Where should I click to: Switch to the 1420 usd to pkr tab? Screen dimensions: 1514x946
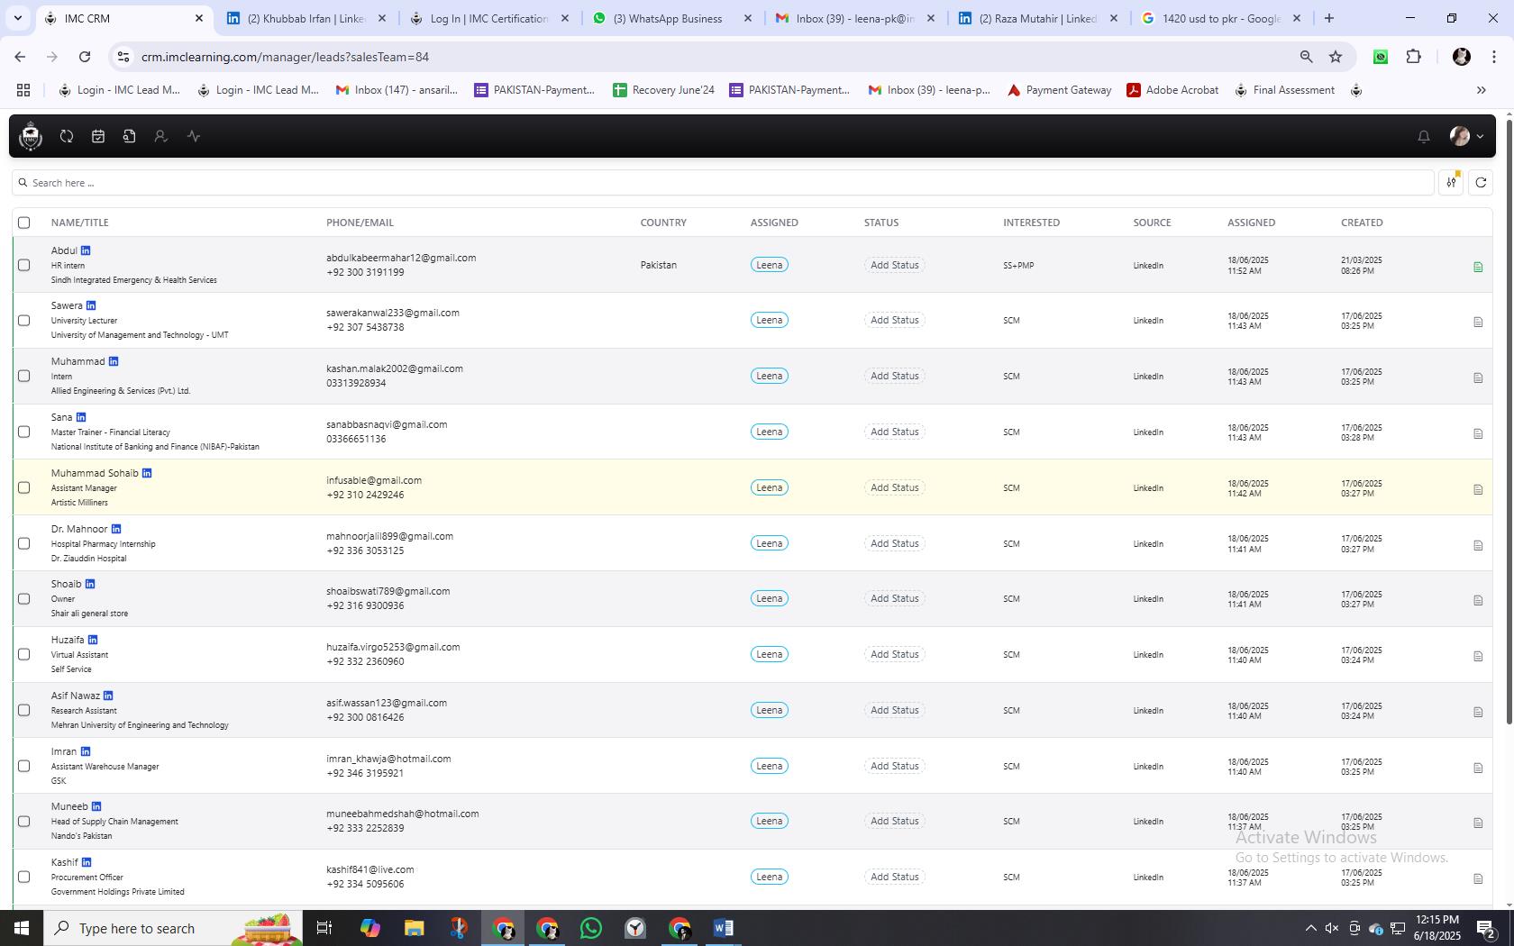coord(1221,18)
